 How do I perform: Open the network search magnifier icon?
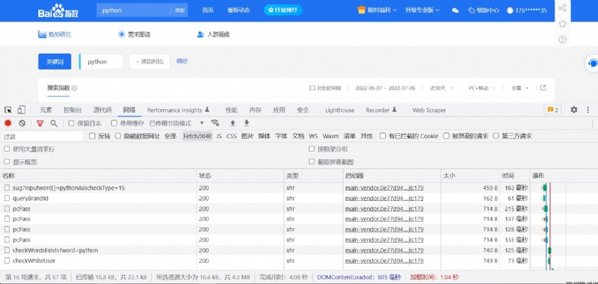tap(54, 123)
